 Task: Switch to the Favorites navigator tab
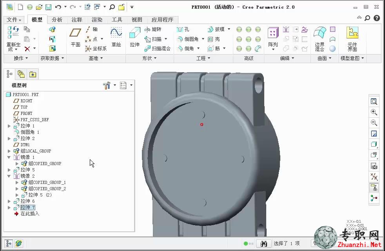tap(33, 74)
